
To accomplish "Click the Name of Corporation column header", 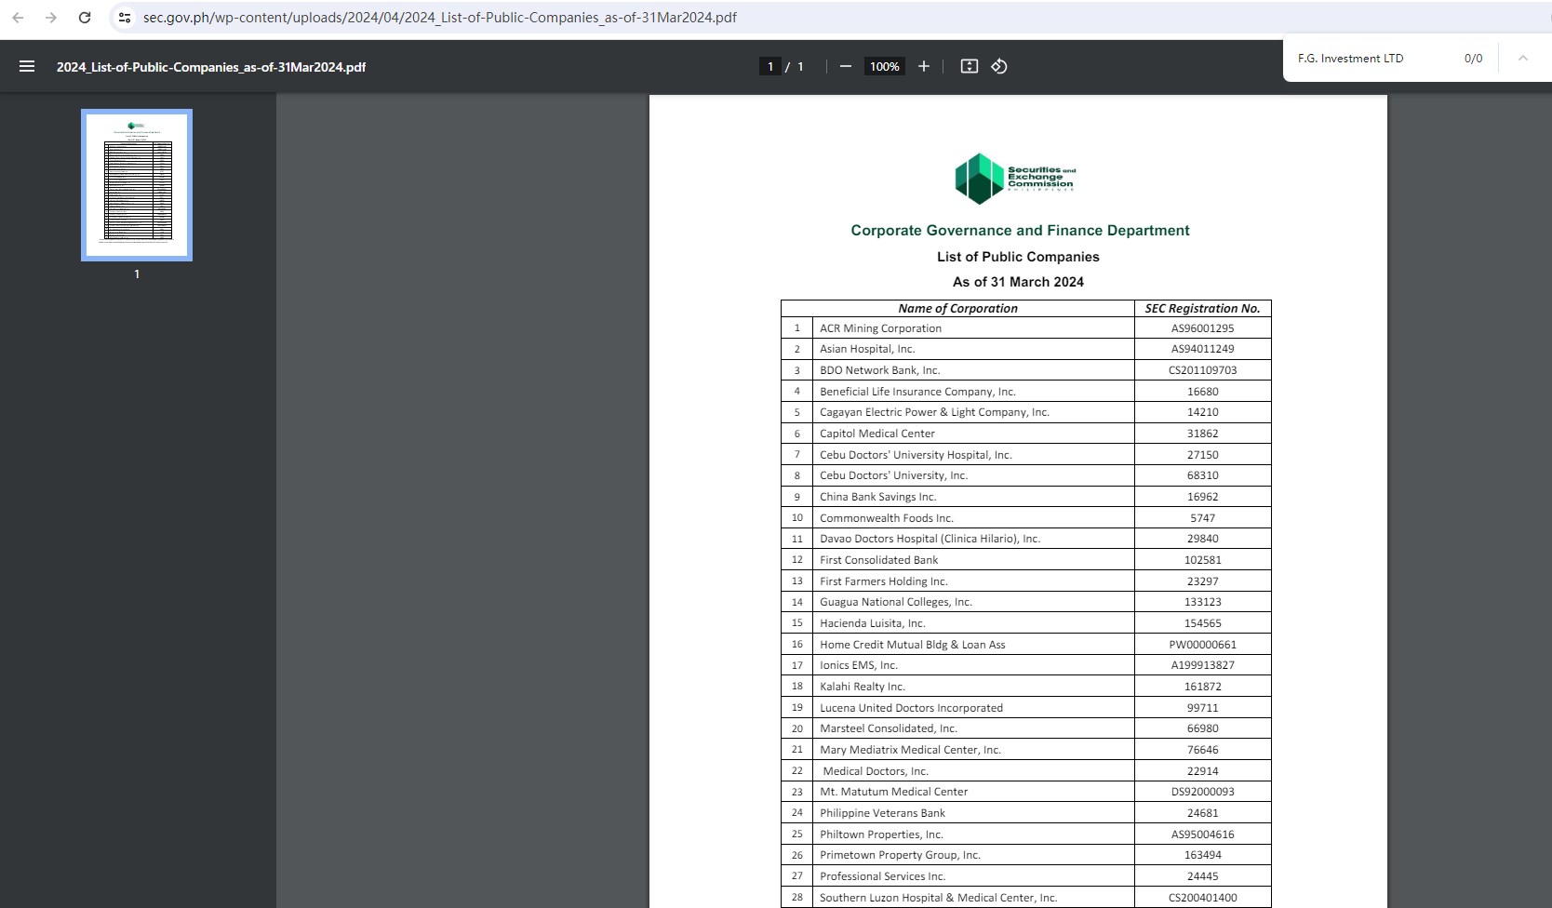I will (957, 308).
